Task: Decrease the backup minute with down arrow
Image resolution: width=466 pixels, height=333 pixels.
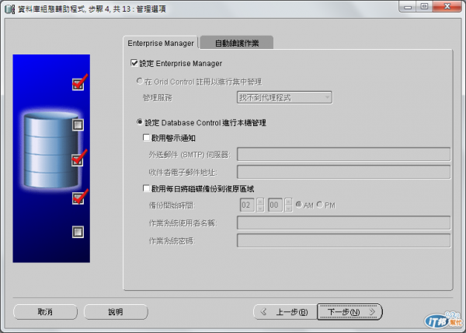Action: [x=288, y=209]
